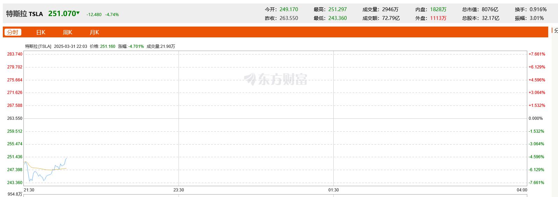Click the 275.664 price axis label

pos(15,80)
